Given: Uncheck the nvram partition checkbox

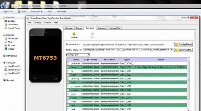Looking at the screenshot, I should (x=68, y=67).
